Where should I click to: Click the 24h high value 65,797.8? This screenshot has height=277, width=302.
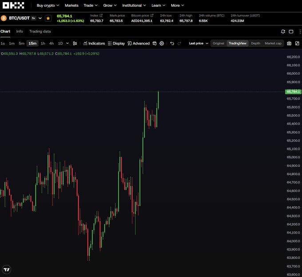(186, 21)
